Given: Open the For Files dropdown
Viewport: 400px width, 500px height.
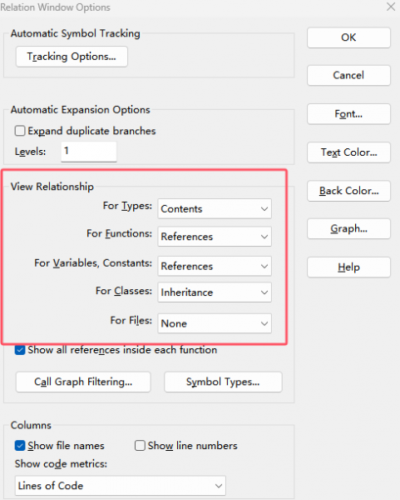Looking at the screenshot, I should click(x=215, y=323).
